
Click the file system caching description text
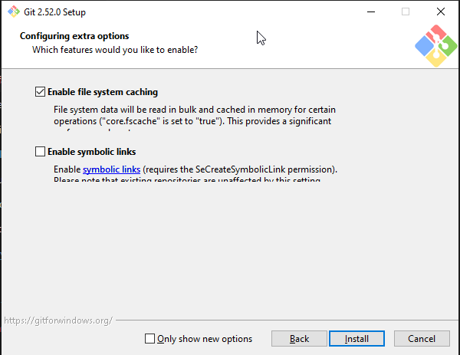coord(192,116)
